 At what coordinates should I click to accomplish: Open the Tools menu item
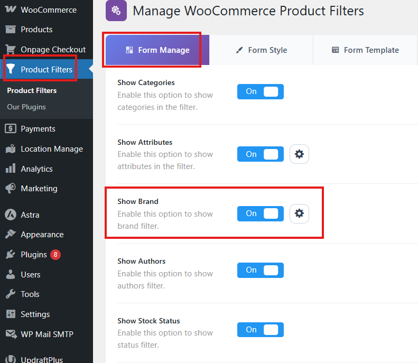pyautogui.click(x=47, y=294)
